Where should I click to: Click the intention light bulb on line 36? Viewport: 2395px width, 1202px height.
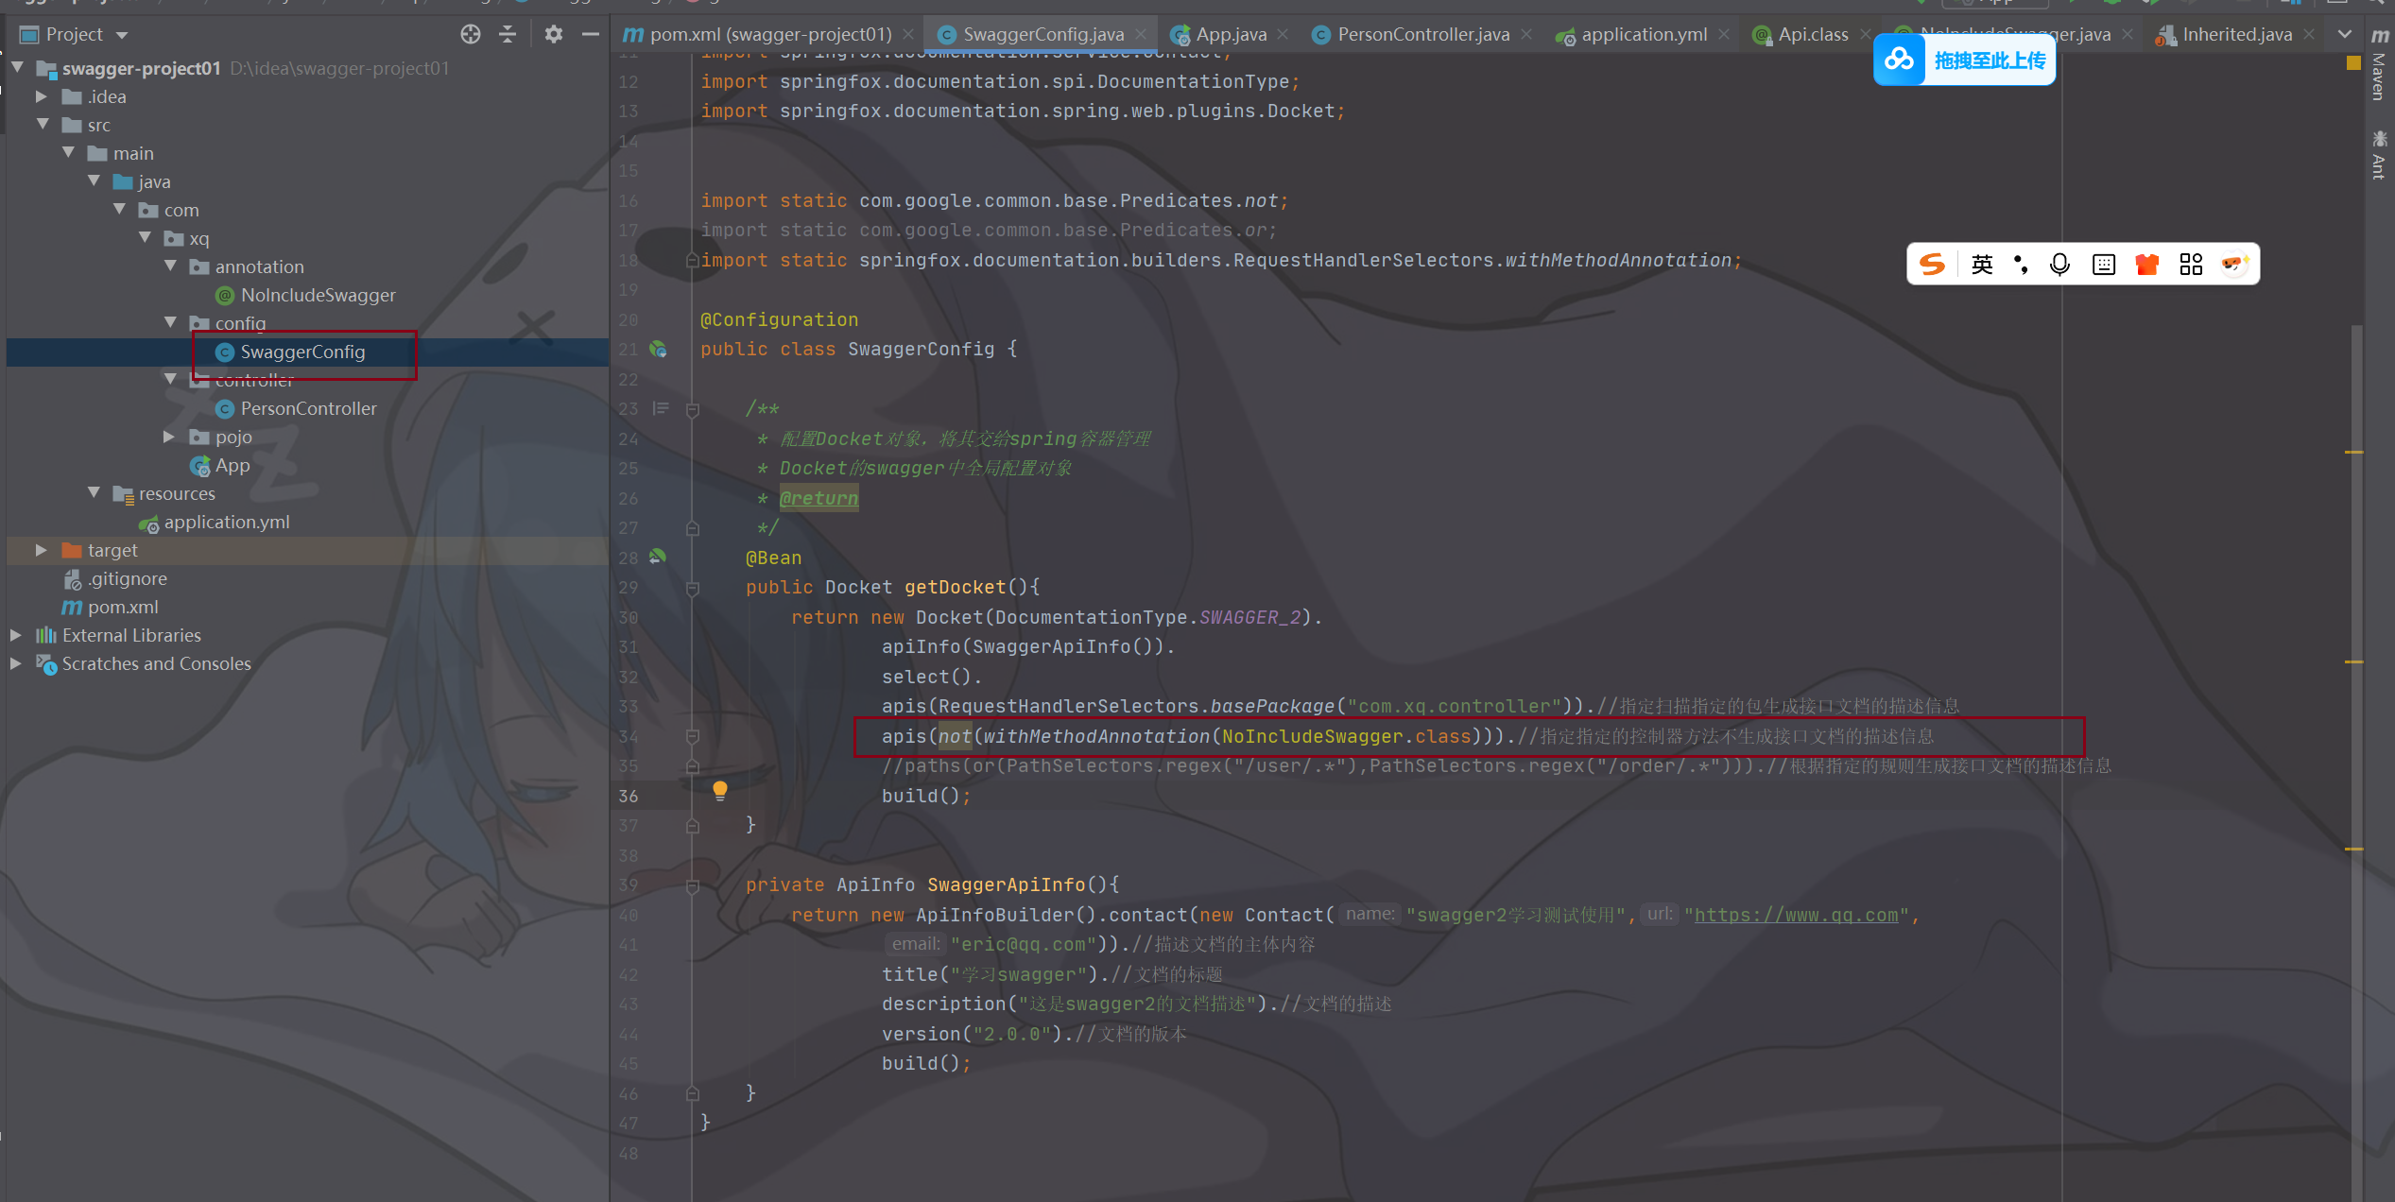719,790
